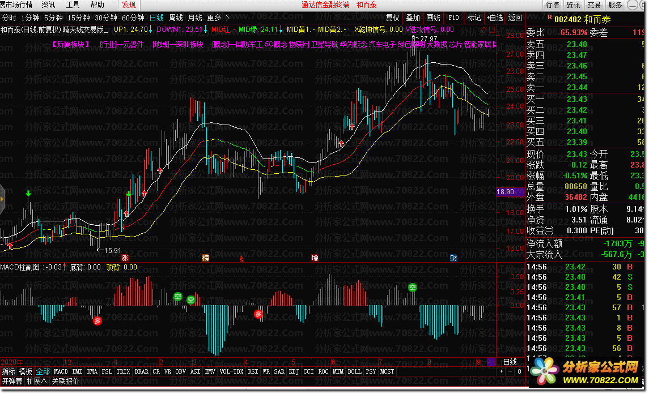Open the 资讯 menu
649x394 pixels.
[48, 5]
